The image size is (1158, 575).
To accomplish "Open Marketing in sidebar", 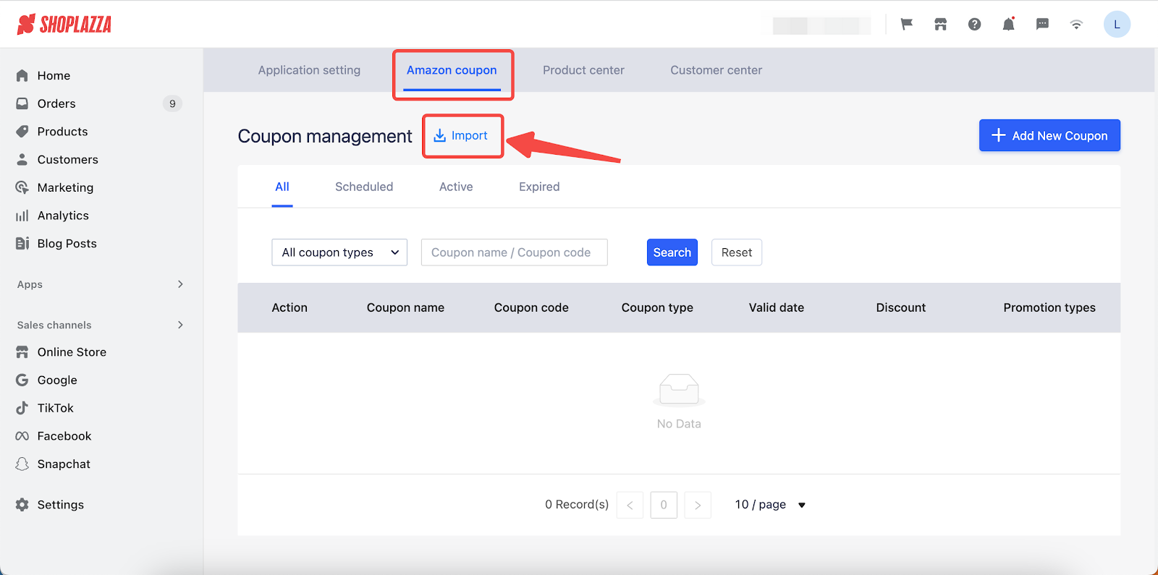I will 66,187.
